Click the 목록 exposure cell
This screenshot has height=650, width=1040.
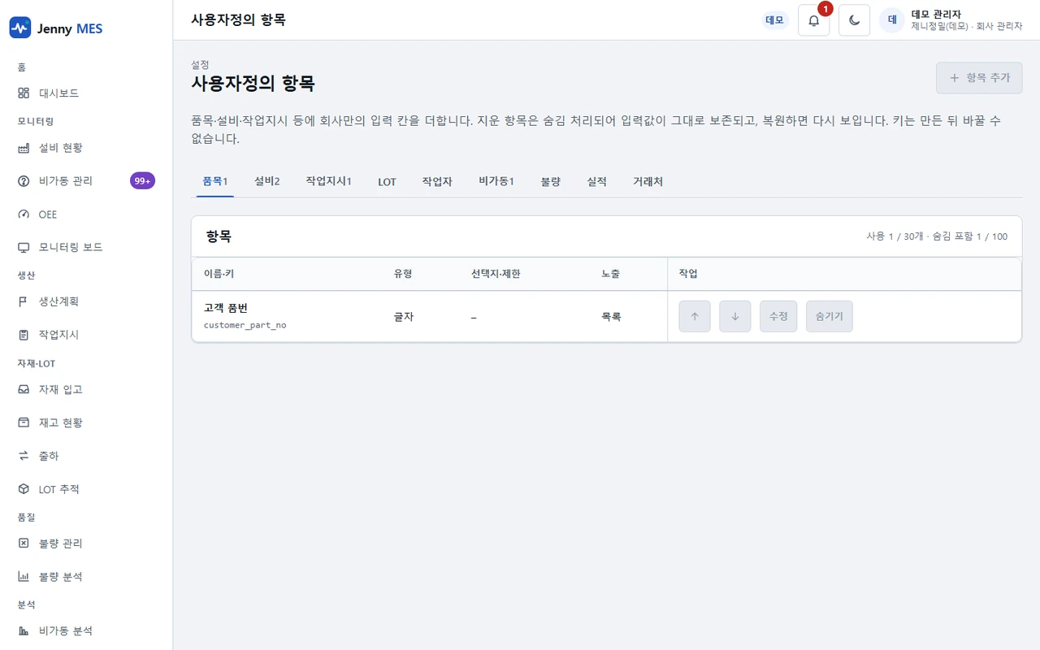[x=611, y=317]
